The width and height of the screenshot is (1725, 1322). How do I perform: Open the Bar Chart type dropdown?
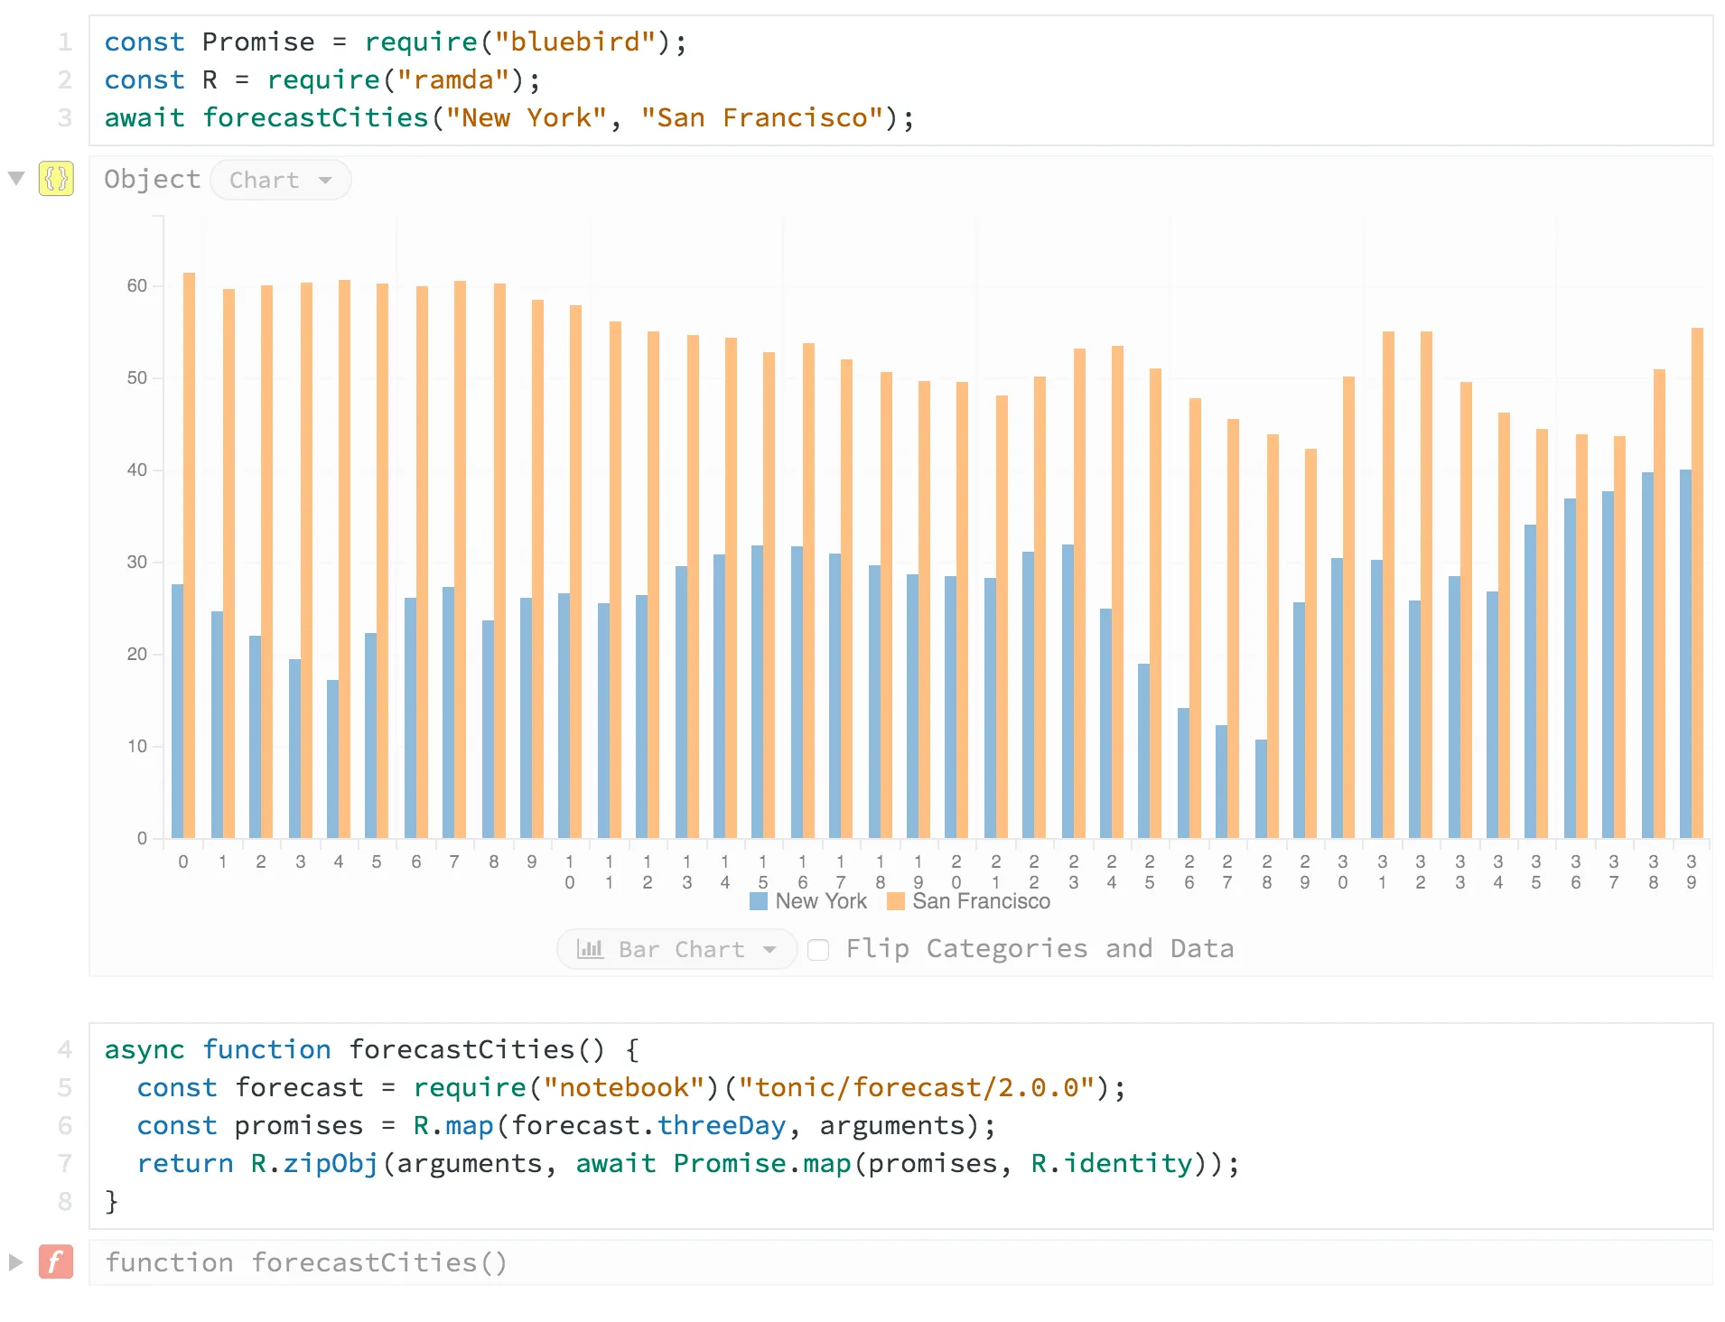pos(769,949)
